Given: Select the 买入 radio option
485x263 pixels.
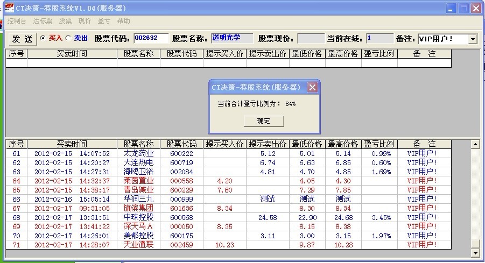Looking at the screenshot, I should pos(43,38).
